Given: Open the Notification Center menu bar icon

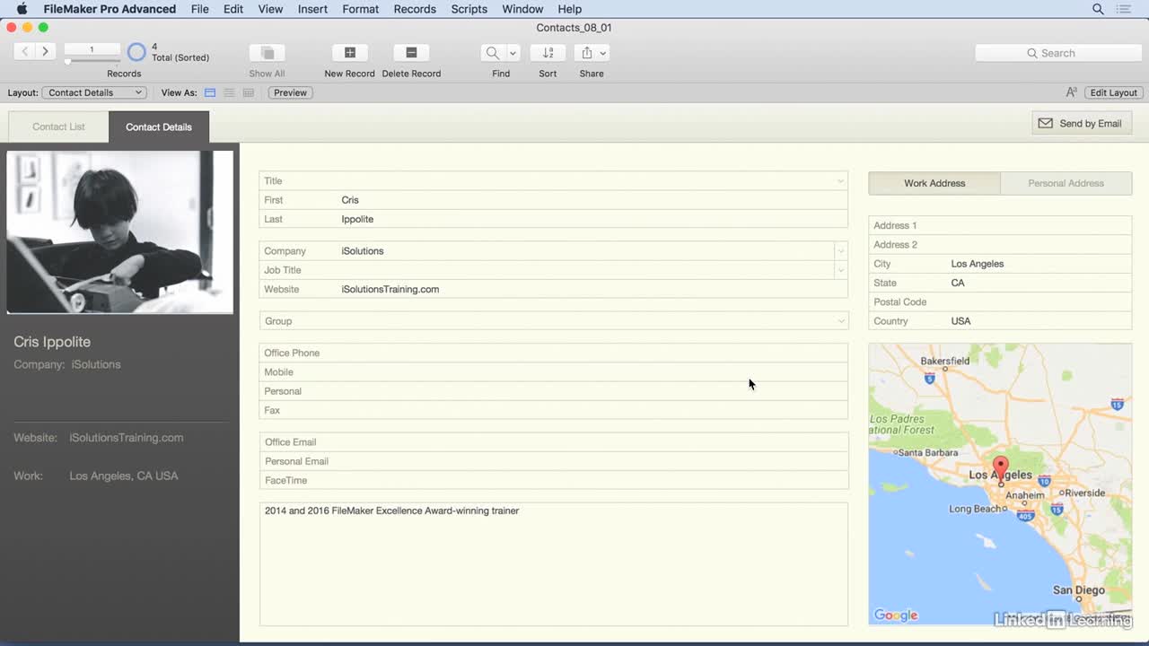Looking at the screenshot, I should [x=1124, y=9].
